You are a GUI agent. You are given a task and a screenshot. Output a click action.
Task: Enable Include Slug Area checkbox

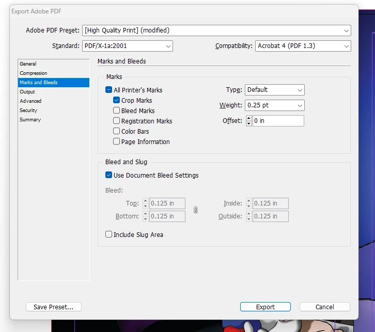pyautogui.click(x=108, y=234)
